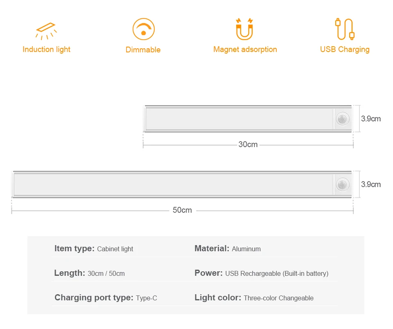Click the 3.9cm label beside 30cm light
393x329 pixels.
tap(371, 119)
